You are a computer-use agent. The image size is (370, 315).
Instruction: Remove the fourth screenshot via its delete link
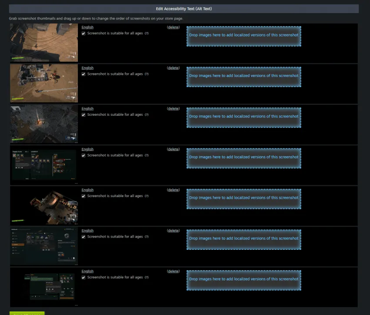click(173, 149)
